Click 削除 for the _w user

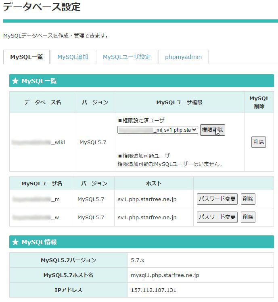click(248, 217)
